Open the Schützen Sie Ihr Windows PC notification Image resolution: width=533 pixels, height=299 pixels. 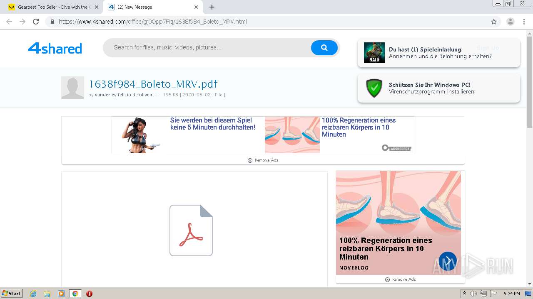[x=438, y=88]
